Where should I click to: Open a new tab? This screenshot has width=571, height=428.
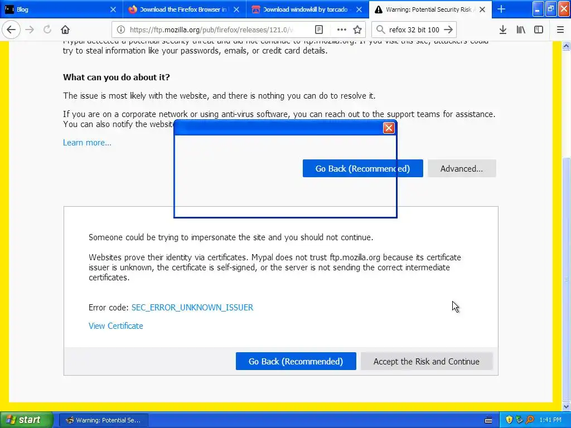(x=501, y=9)
